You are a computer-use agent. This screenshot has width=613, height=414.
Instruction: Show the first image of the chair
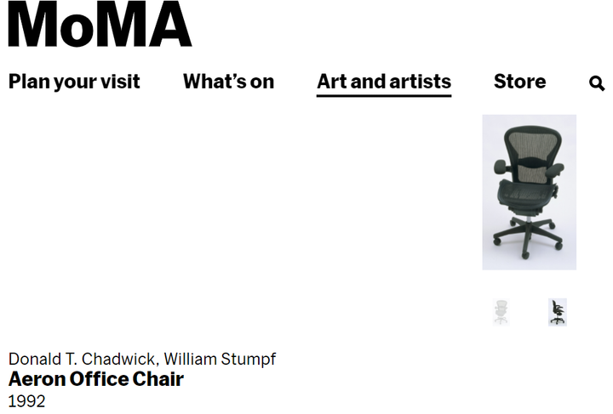(501, 312)
